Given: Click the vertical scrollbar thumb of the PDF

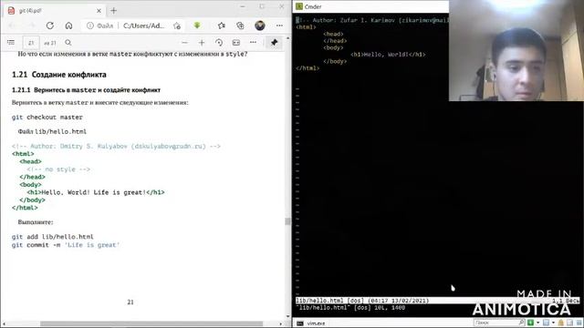Looking at the screenshot, I should (x=287, y=221).
